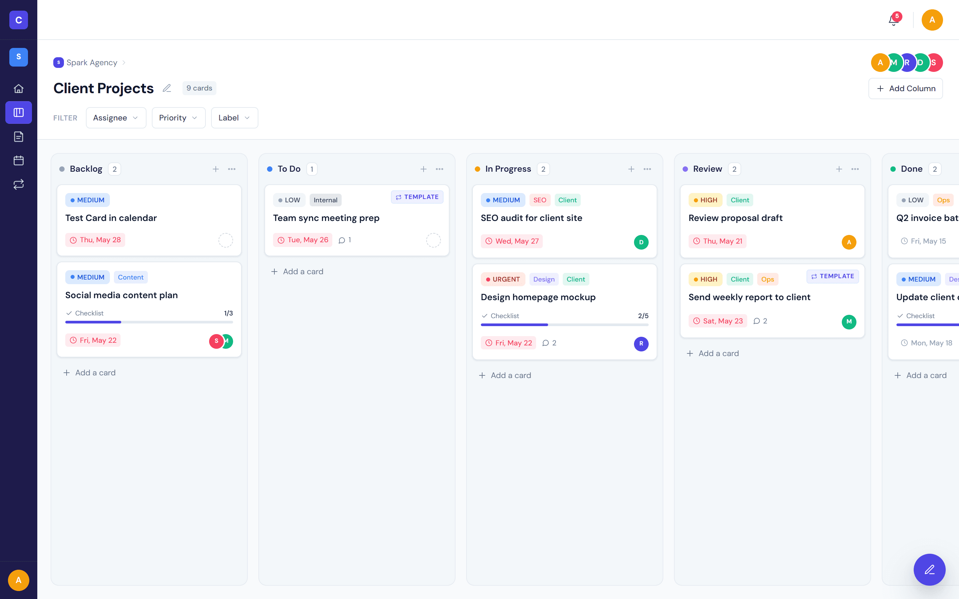
Task: Open the To Do column options menu
Action: pos(440,169)
